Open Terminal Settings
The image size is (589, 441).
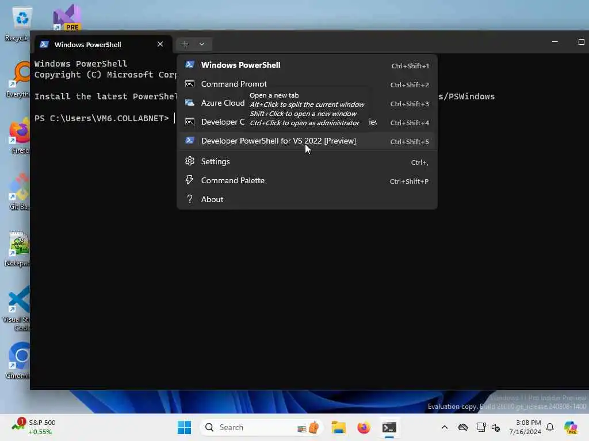pyautogui.click(x=307, y=161)
